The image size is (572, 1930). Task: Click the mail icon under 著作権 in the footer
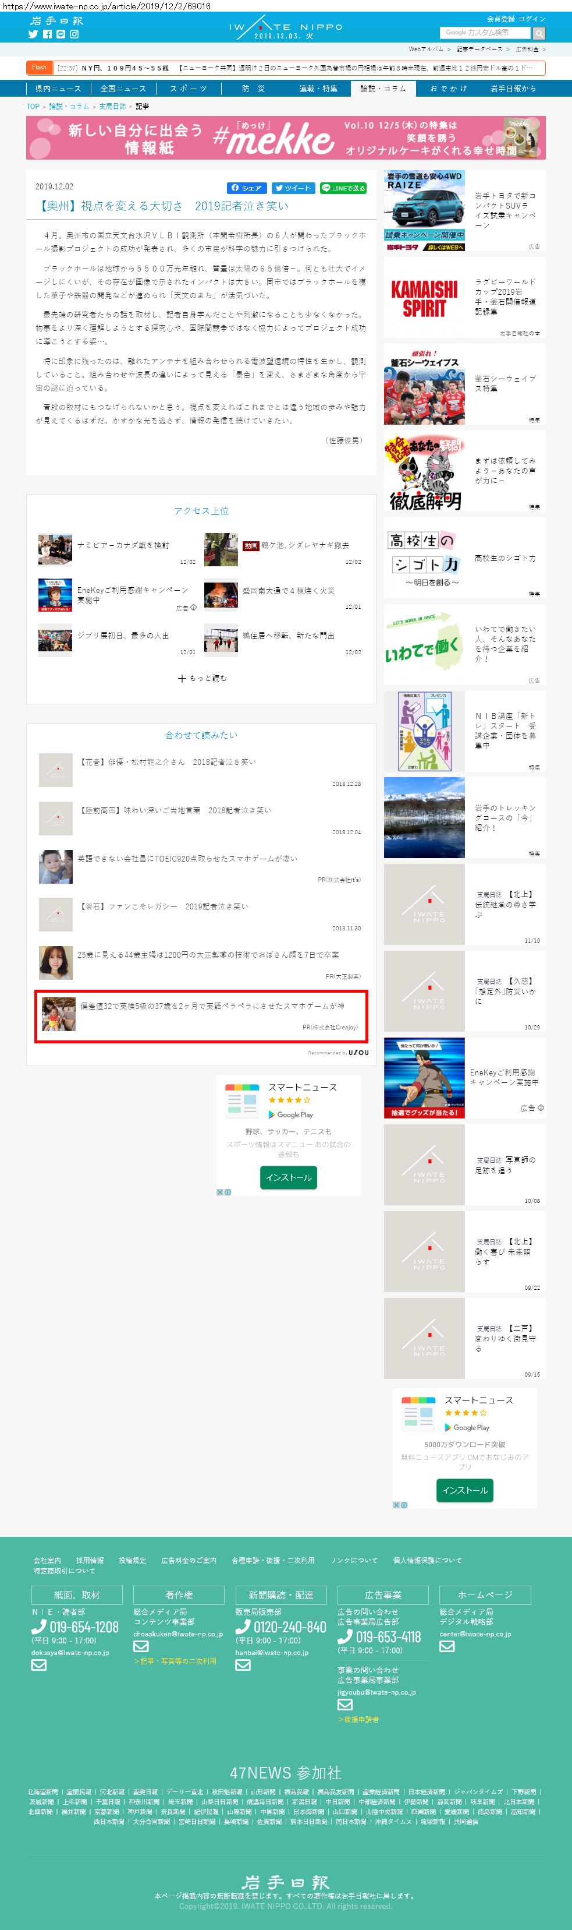pos(141,1647)
